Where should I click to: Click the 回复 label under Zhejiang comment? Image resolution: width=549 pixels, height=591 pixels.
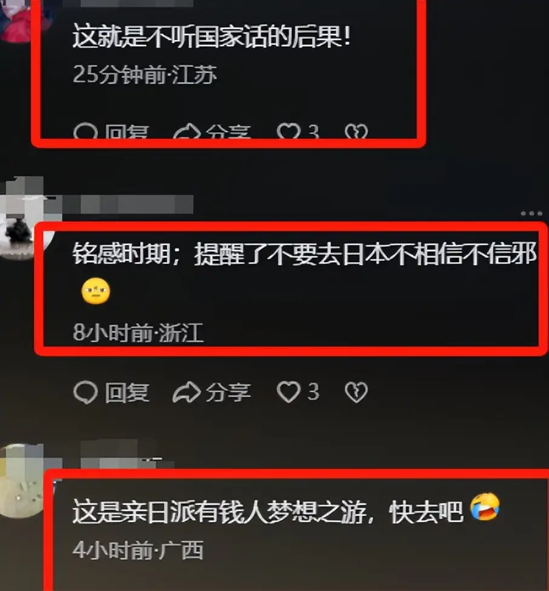pyautogui.click(x=127, y=393)
